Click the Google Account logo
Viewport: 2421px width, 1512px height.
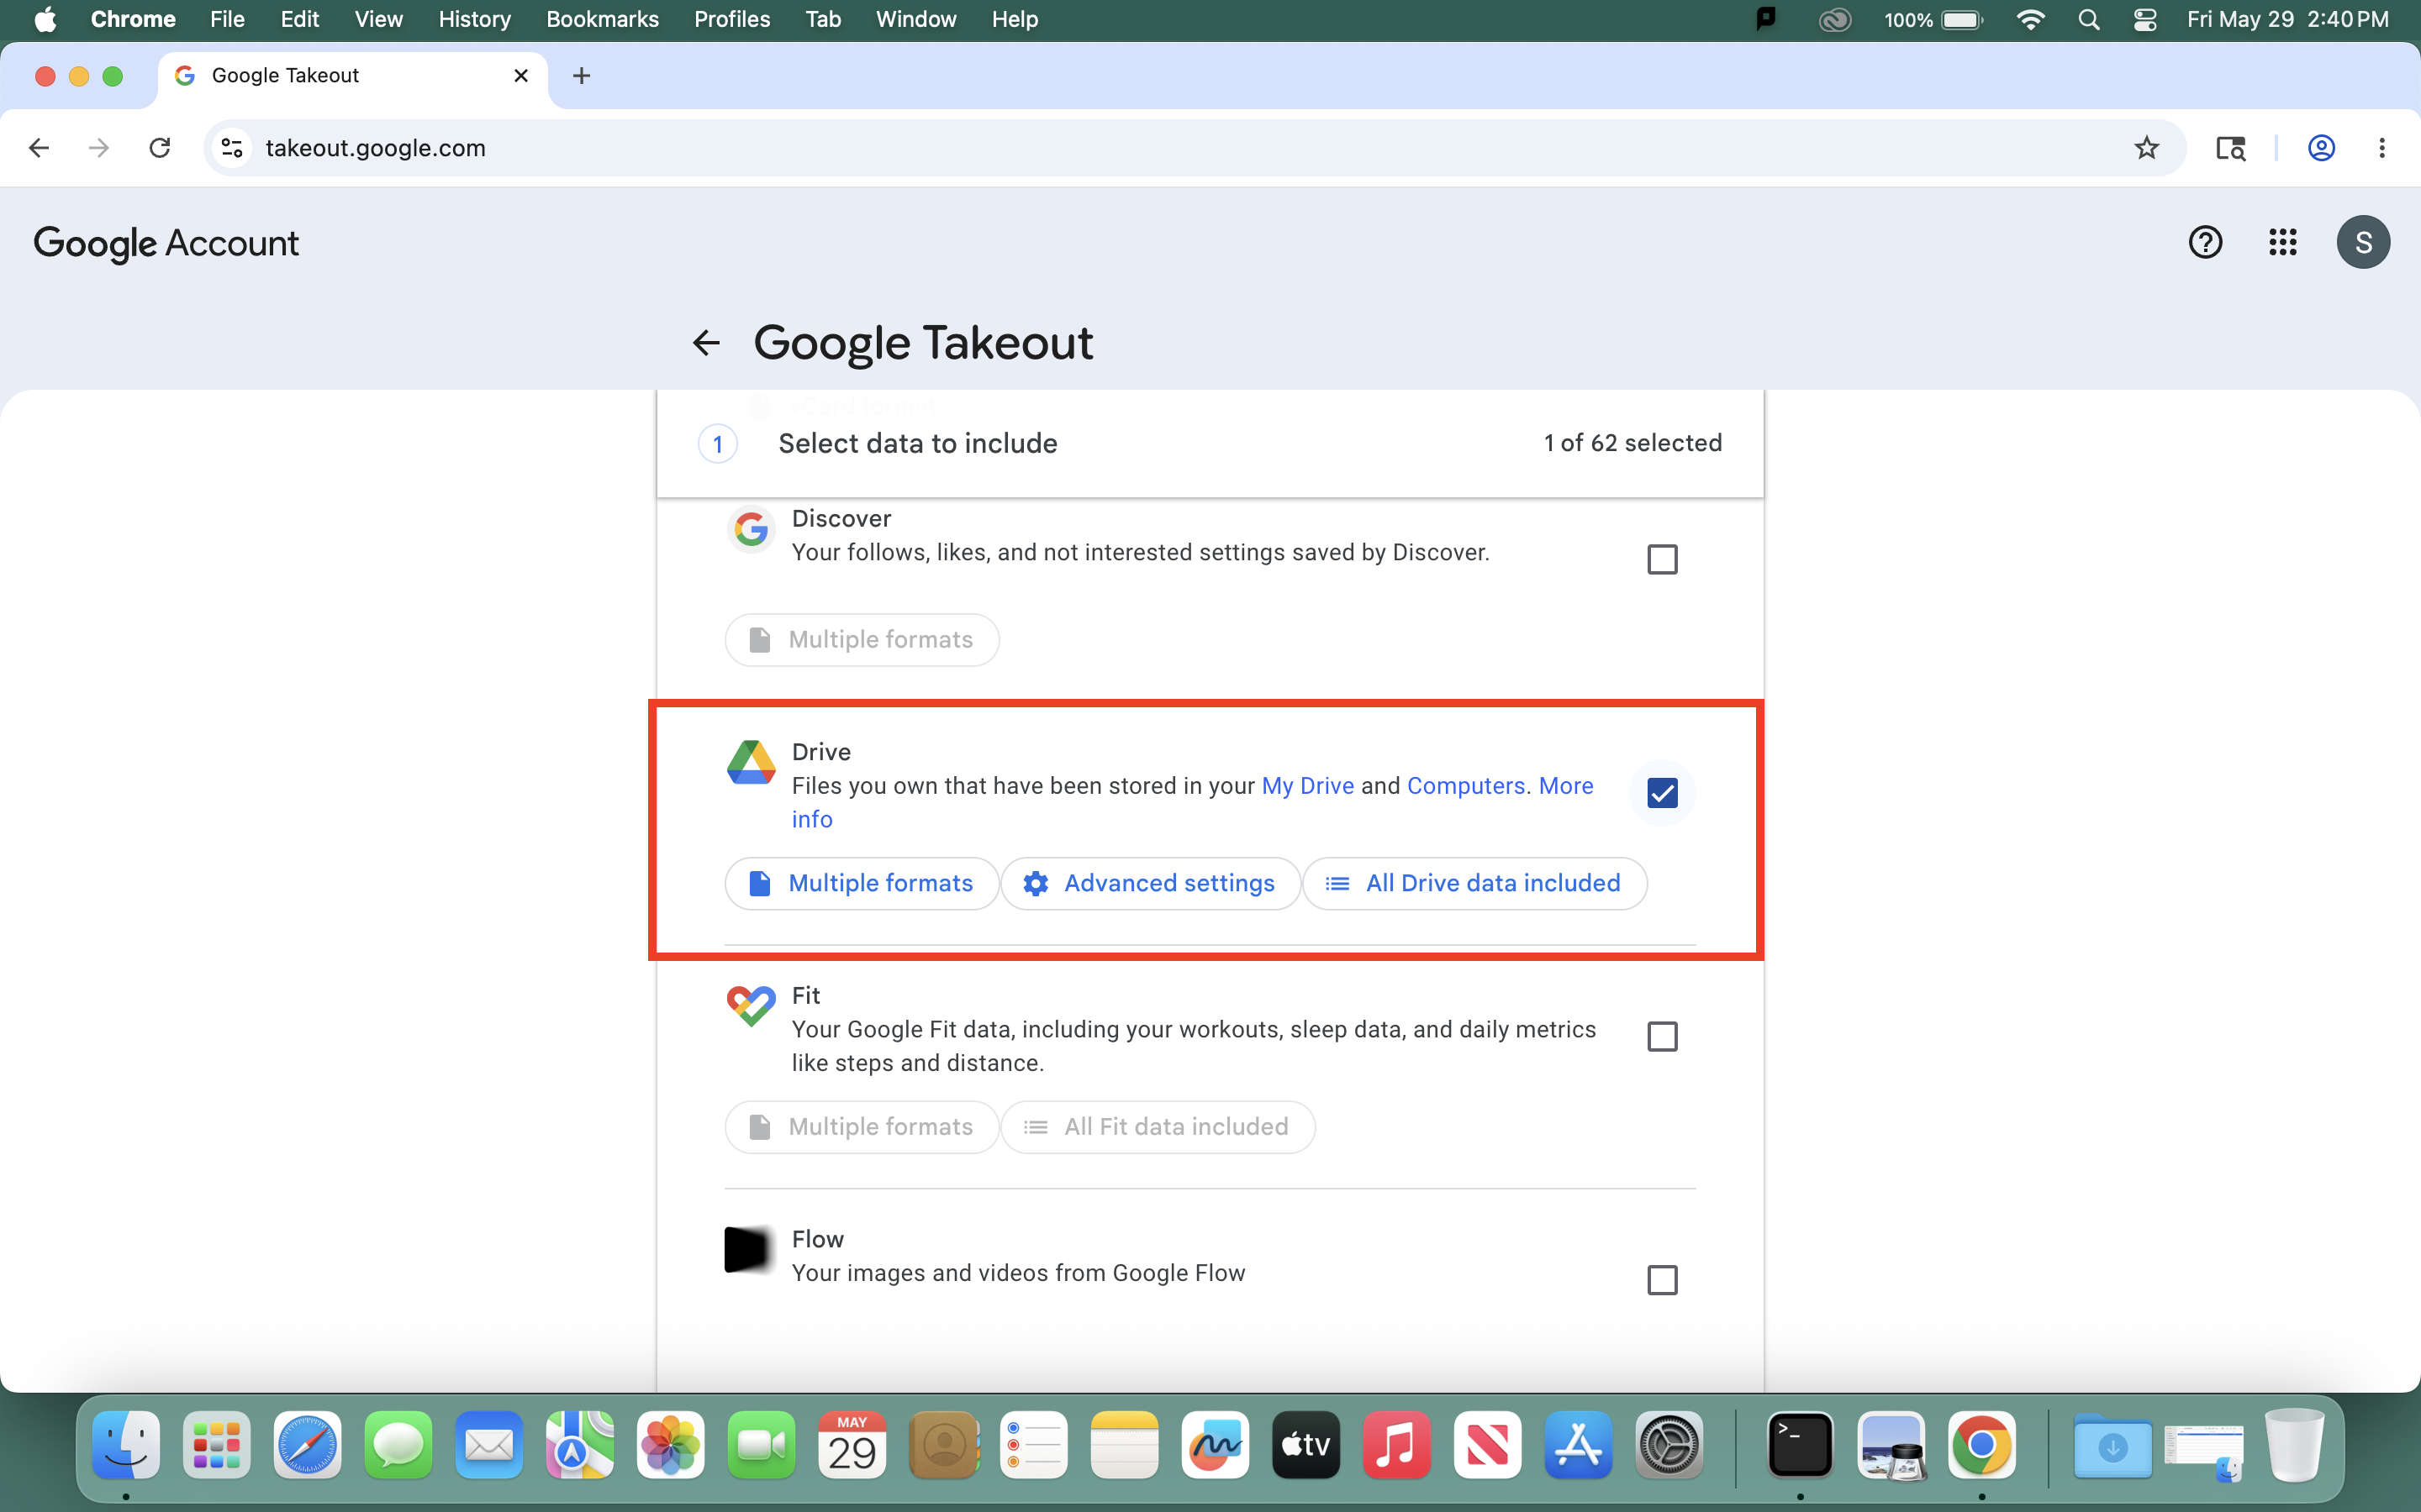tap(166, 243)
